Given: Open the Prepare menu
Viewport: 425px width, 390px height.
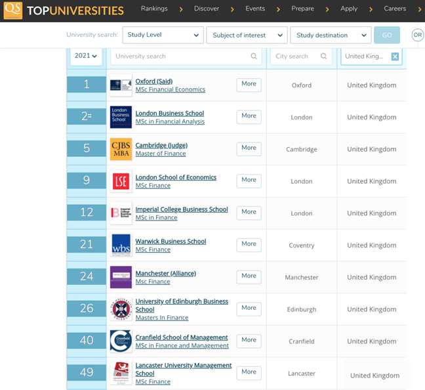Looking at the screenshot, I should pyautogui.click(x=302, y=9).
